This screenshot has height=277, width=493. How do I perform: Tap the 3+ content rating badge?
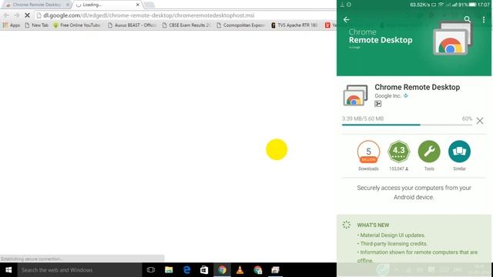click(378, 104)
